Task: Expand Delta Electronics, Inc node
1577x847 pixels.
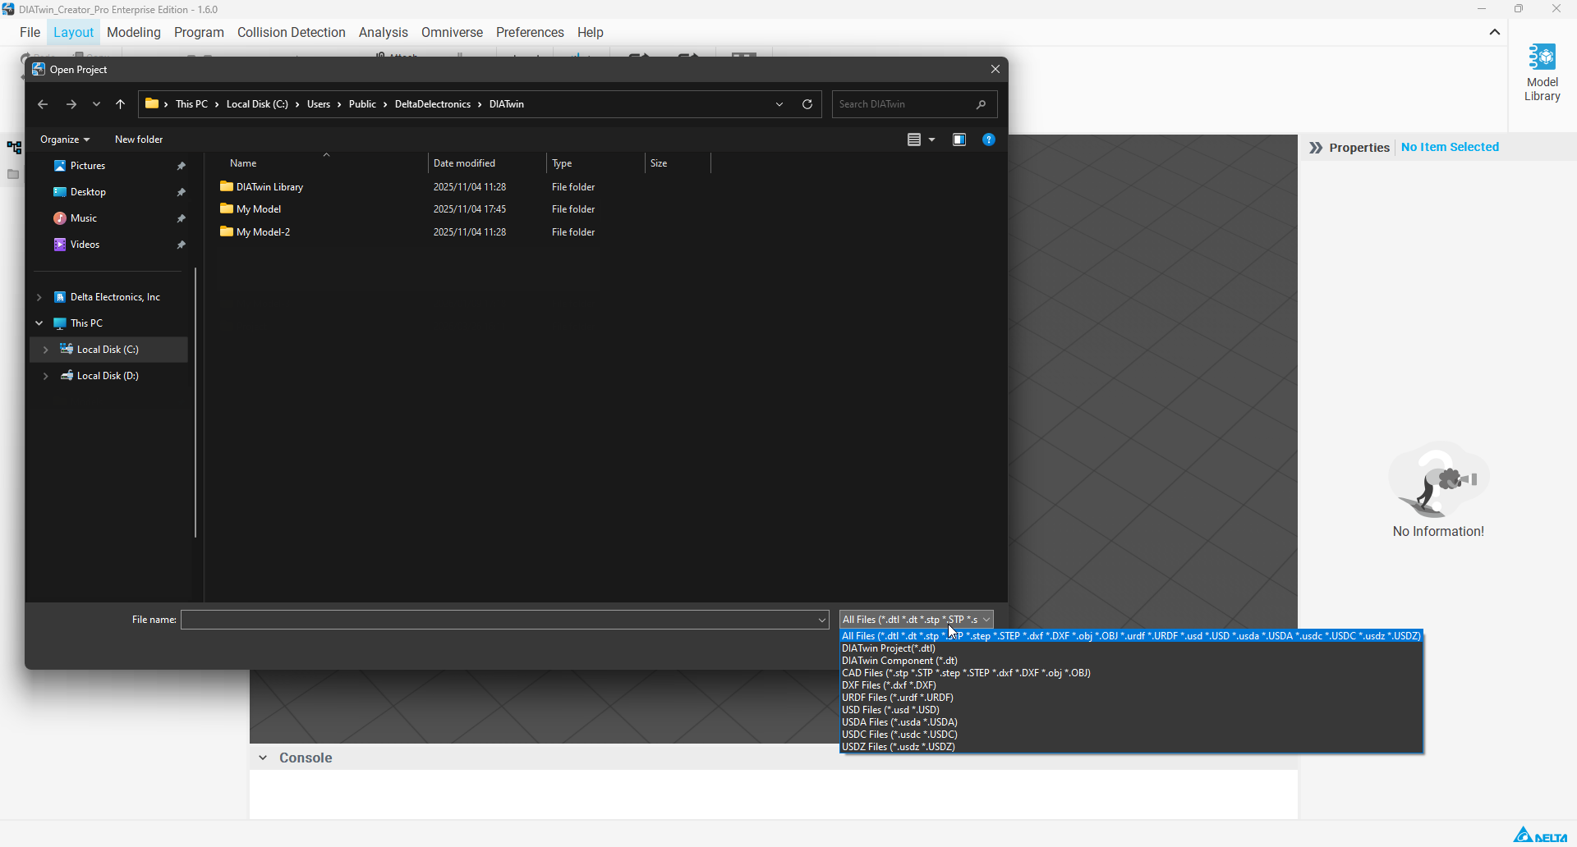Action: tap(39, 297)
